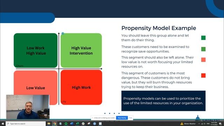The image size is (224, 126).
Task: Click the light green legend swatch
Action: click(203, 49)
